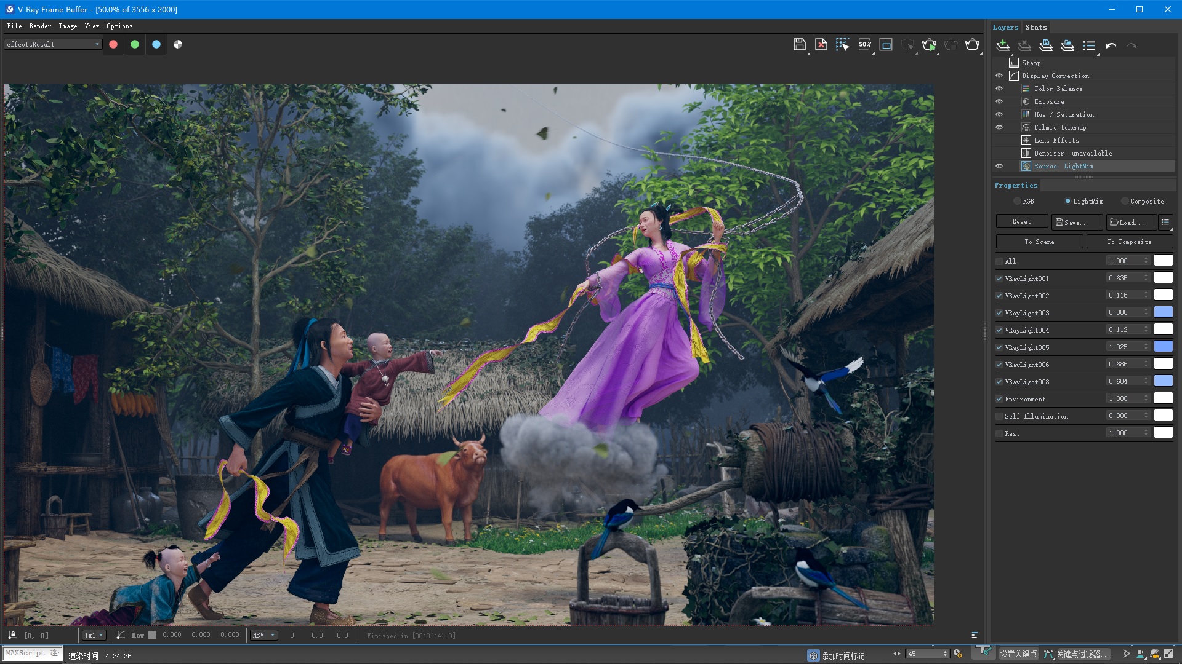
Task: Open the effectsResult channel dropdown
Action: pos(53,44)
